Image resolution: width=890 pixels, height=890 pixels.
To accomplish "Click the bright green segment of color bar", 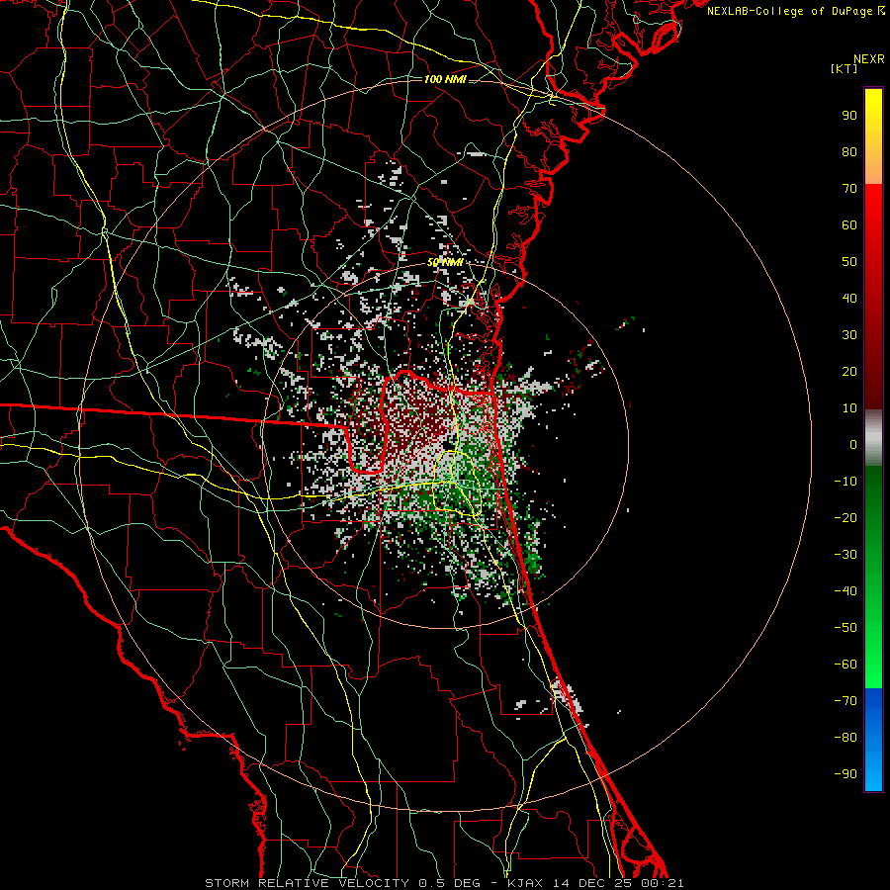I will point(873,577).
